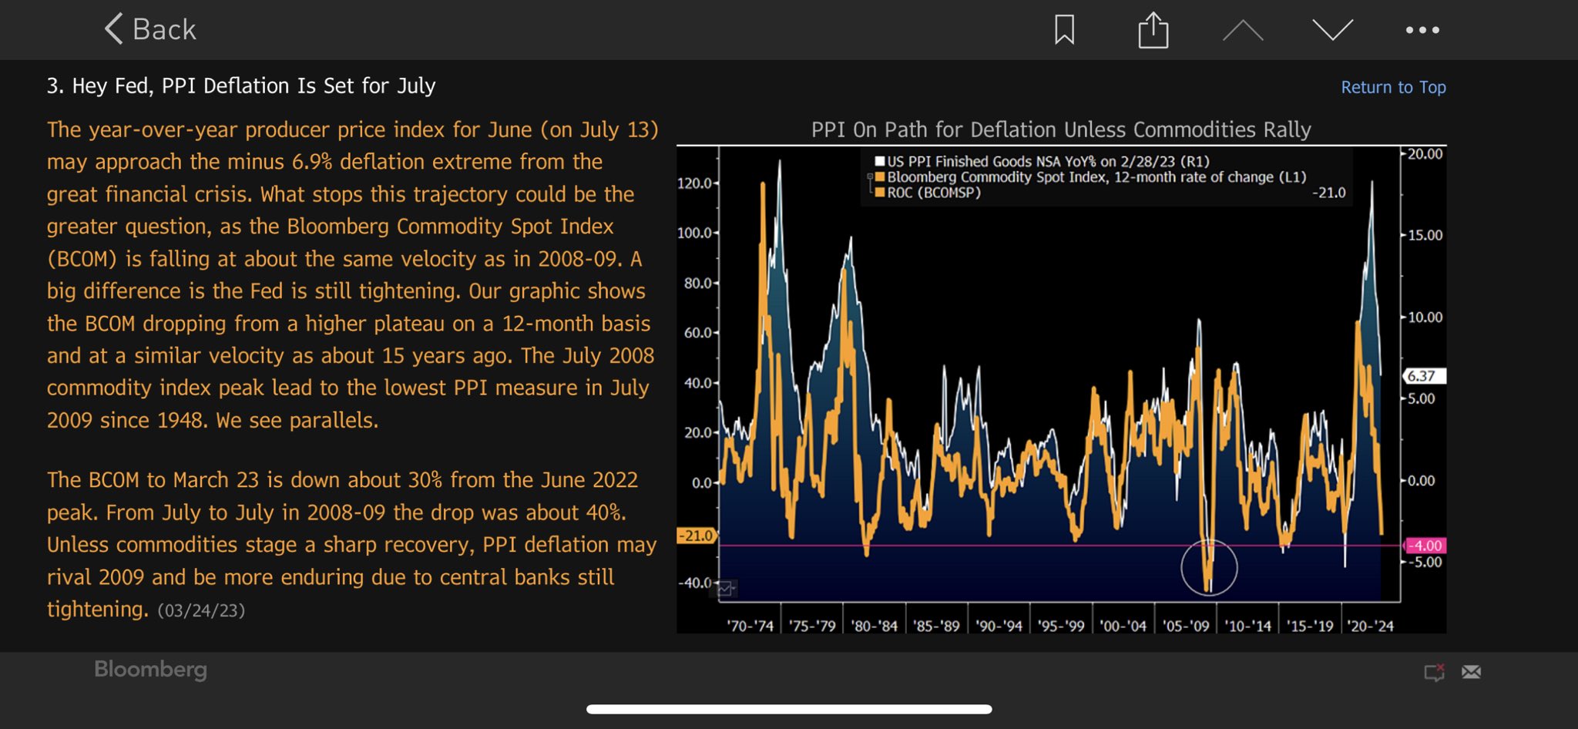Viewport: 1578px width, 729px height.
Task: Tap the pink -4.00 axis value tag
Action: (x=1425, y=546)
